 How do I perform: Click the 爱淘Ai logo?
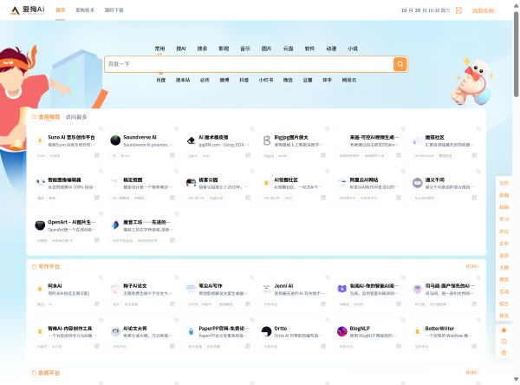[x=26, y=10]
